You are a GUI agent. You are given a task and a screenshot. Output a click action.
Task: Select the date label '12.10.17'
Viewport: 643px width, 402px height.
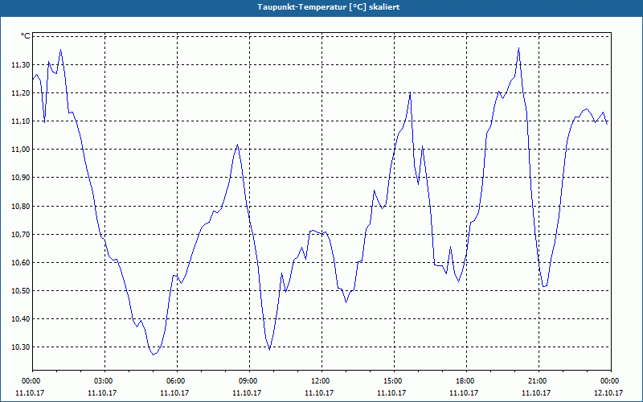608,392
